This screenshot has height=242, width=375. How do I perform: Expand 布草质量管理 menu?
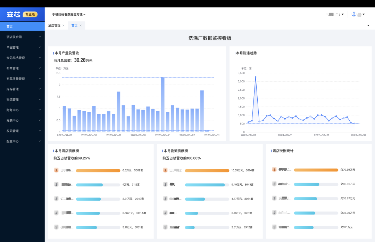tap(22, 79)
